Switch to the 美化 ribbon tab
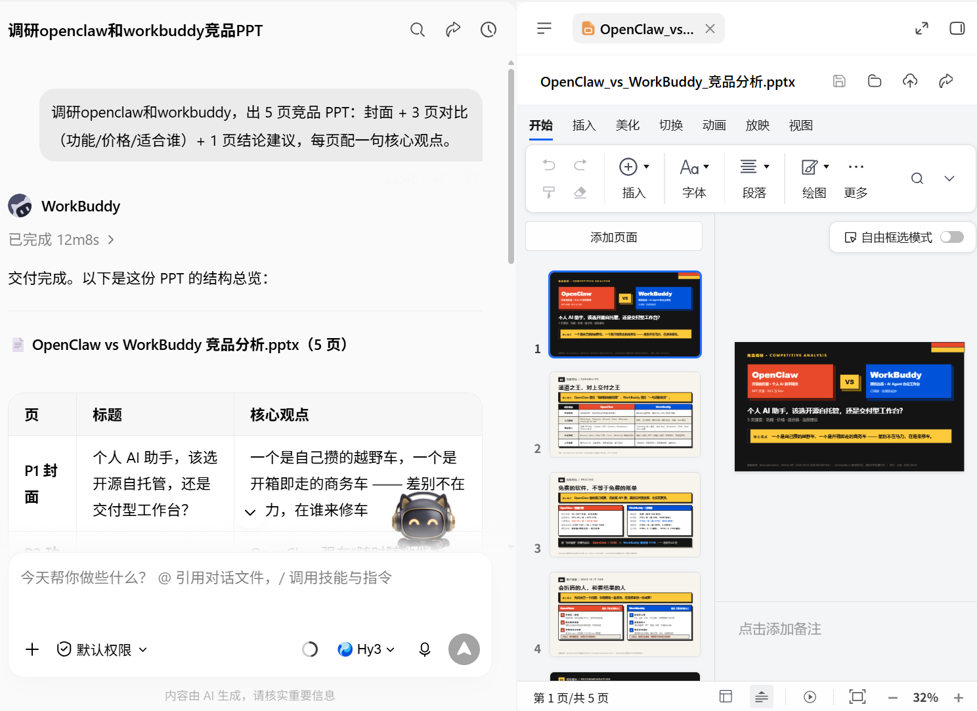This screenshot has width=977, height=711. pyautogui.click(x=628, y=125)
